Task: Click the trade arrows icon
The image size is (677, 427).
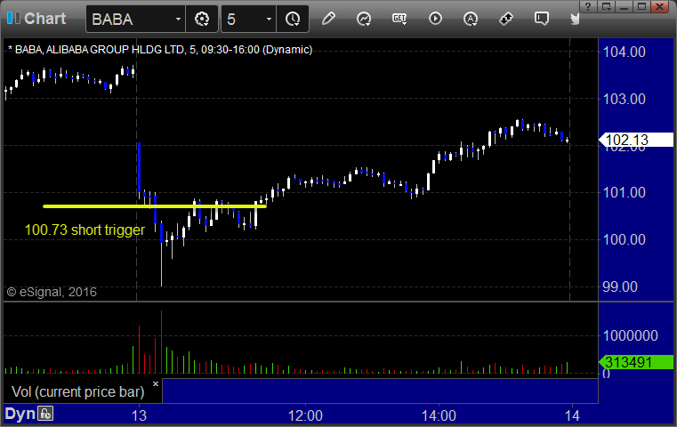Action: 506,19
